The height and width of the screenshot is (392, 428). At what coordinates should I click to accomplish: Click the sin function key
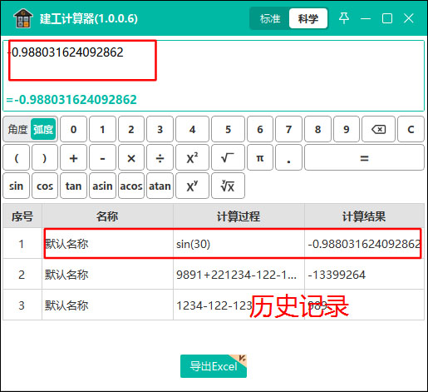tap(16, 186)
